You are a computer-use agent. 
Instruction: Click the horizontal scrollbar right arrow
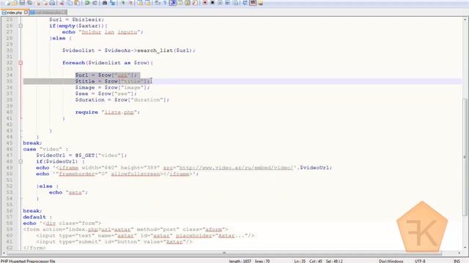(459, 254)
